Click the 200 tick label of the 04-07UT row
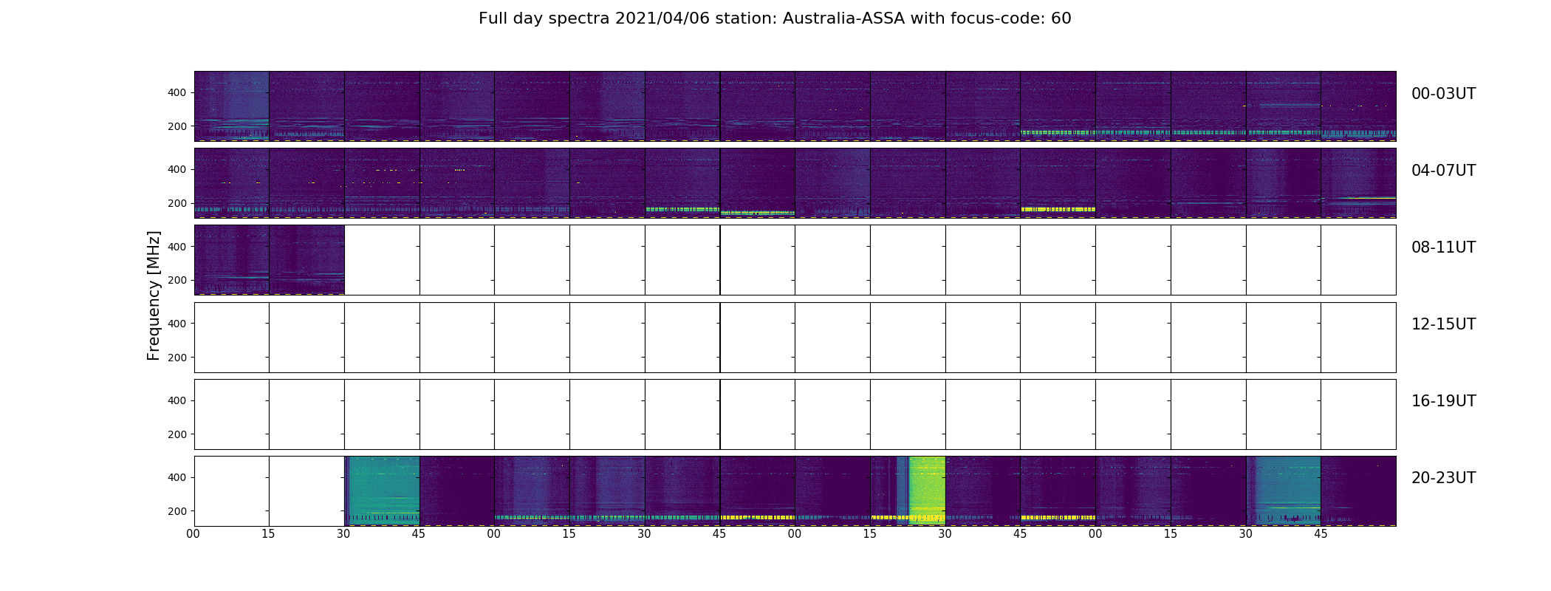This screenshot has height=591, width=1551. coord(177,203)
